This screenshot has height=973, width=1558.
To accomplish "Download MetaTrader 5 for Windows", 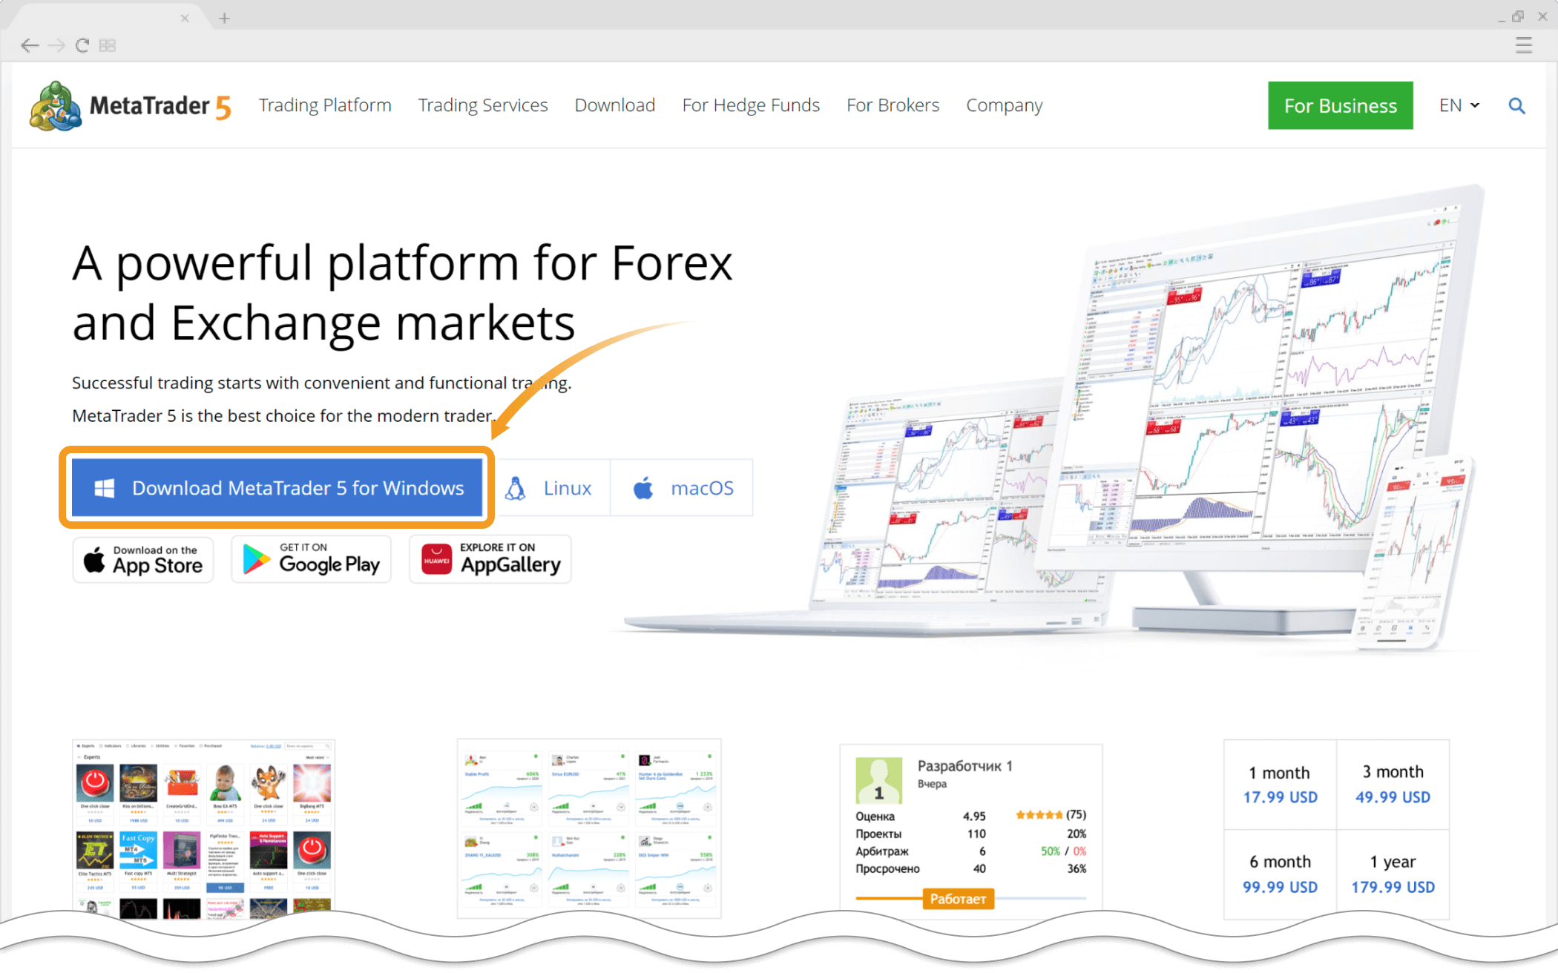I will (x=277, y=487).
